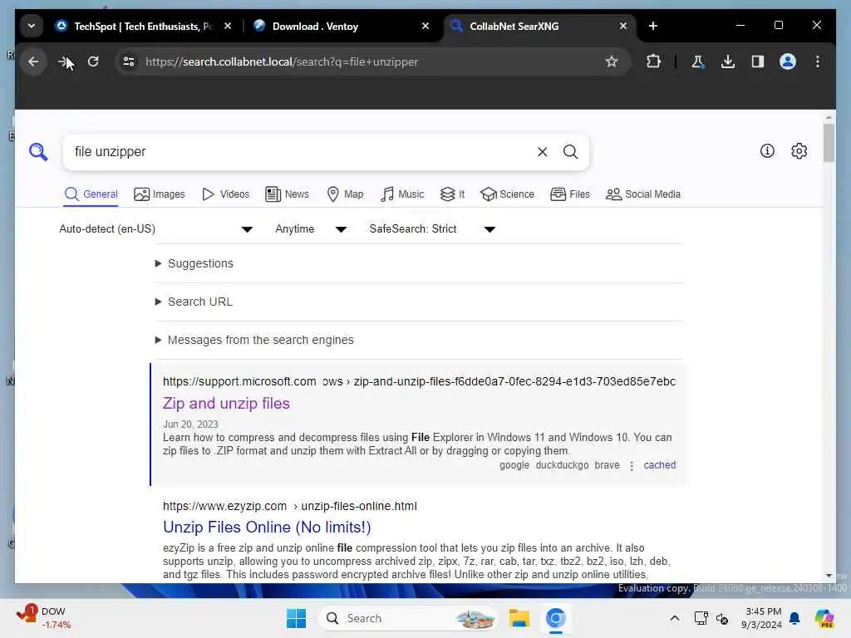851x638 pixels.
Task: Select the Music search category
Action: coord(402,194)
